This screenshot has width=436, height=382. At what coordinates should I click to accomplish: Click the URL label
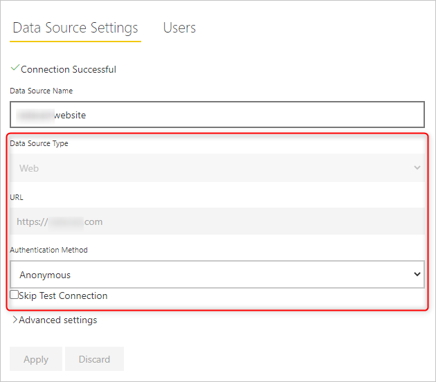(x=17, y=197)
